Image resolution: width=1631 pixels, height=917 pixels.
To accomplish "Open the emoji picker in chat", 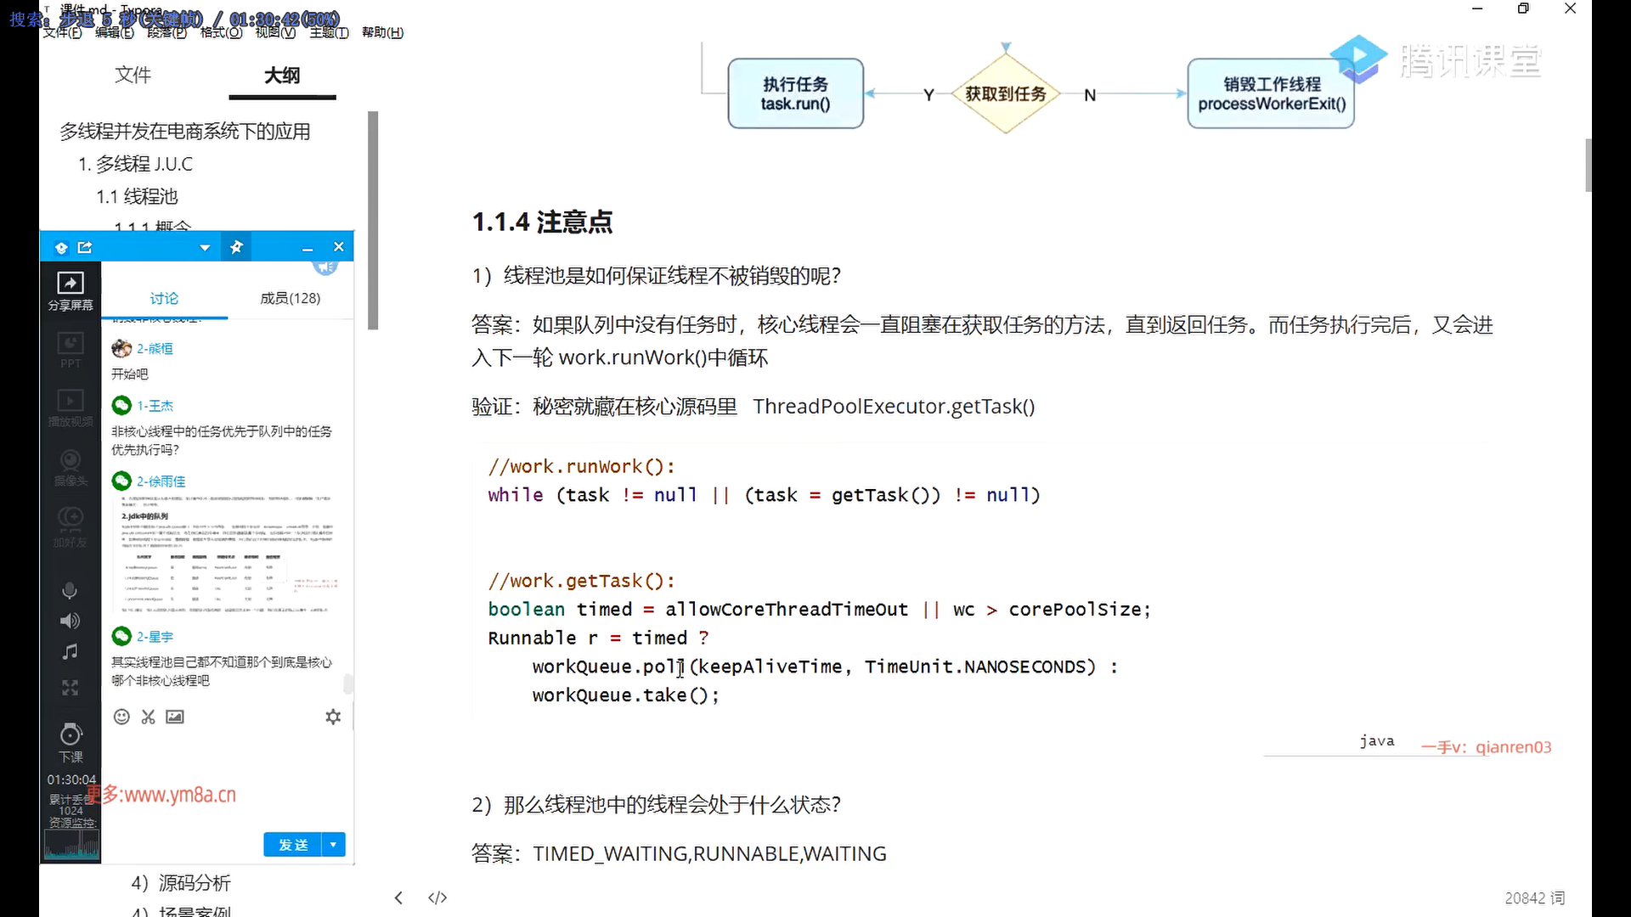I will point(121,717).
